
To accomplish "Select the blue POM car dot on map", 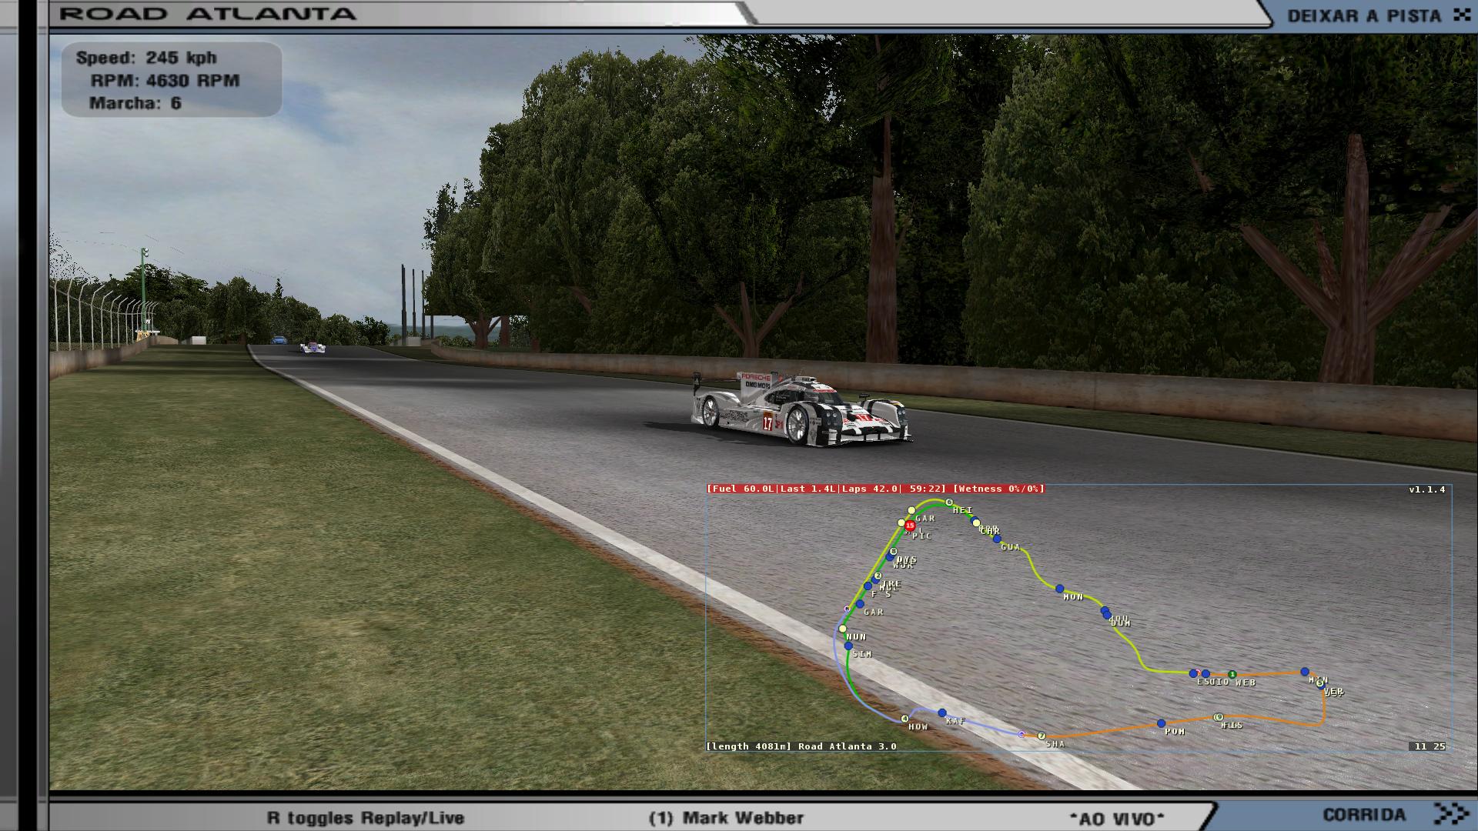I will point(1161,723).
